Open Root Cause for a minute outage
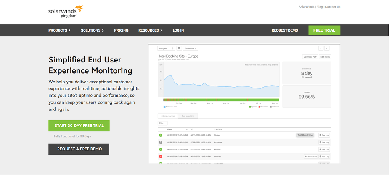This screenshot has width=389, height=184. (x=311, y=157)
